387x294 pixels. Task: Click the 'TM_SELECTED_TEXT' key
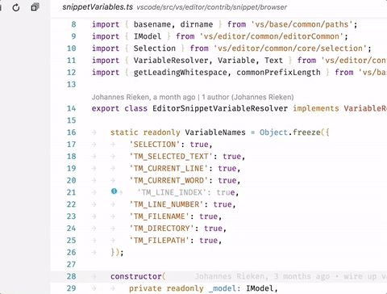coord(171,157)
